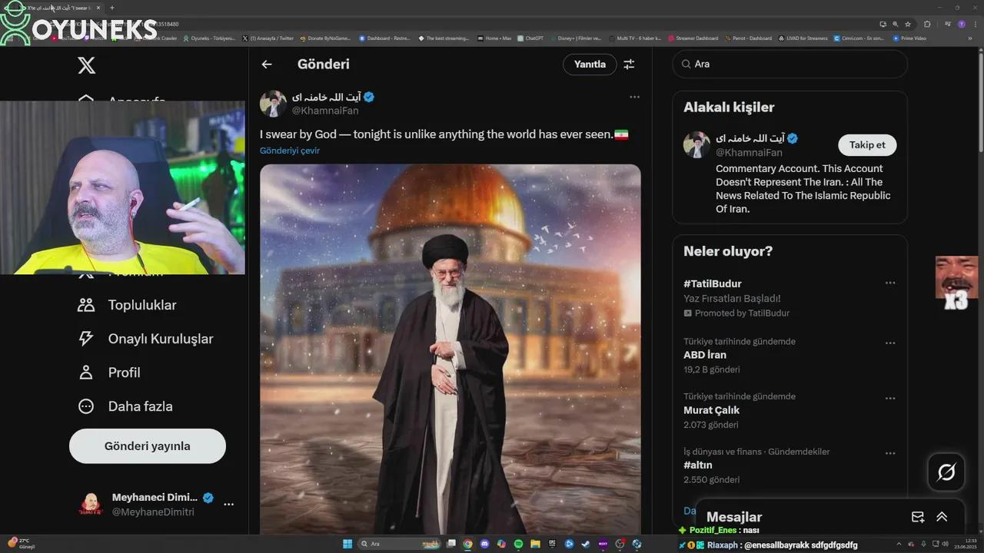The height and width of the screenshot is (553, 984).
Task: Expand the Mesajlar drawer
Action: pos(942,517)
